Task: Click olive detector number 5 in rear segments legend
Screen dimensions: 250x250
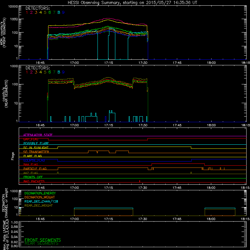Action: pos(45,72)
